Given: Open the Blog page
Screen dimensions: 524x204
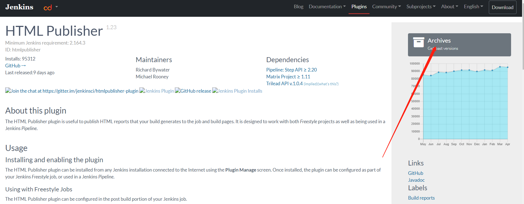Looking at the screenshot, I should tap(298, 7).
